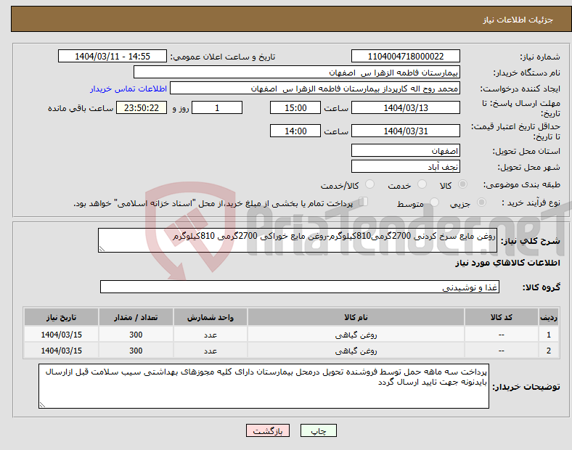Click the goods group field غذا و نوشیدنی
This screenshot has height=450, width=572.
pyautogui.click(x=300, y=287)
